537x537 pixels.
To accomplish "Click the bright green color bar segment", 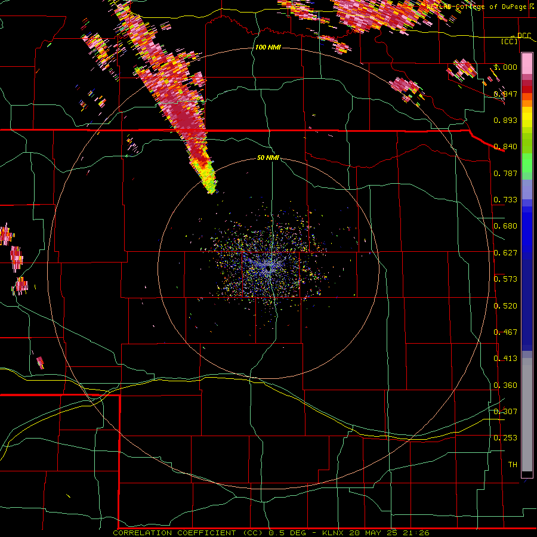I will click(527, 163).
